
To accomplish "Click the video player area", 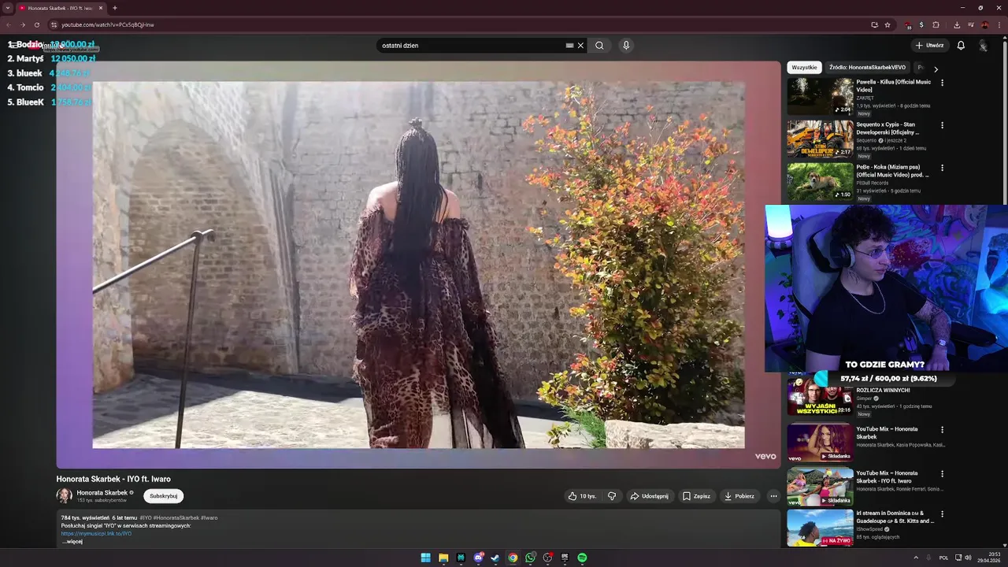I will [x=418, y=265].
